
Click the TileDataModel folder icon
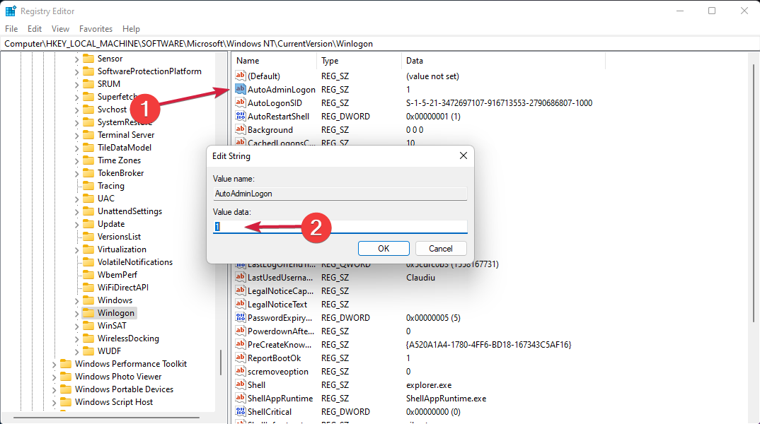point(88,148)
